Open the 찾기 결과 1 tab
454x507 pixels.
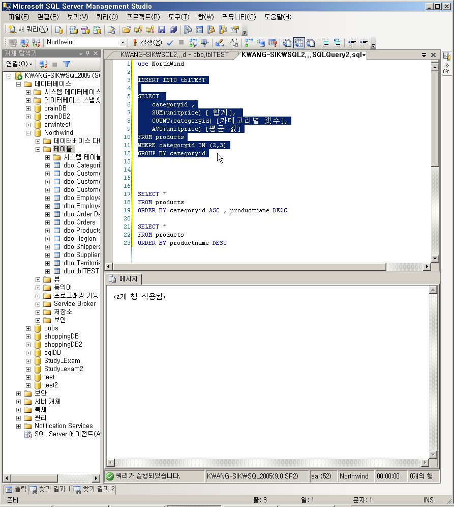click(50, 489)
